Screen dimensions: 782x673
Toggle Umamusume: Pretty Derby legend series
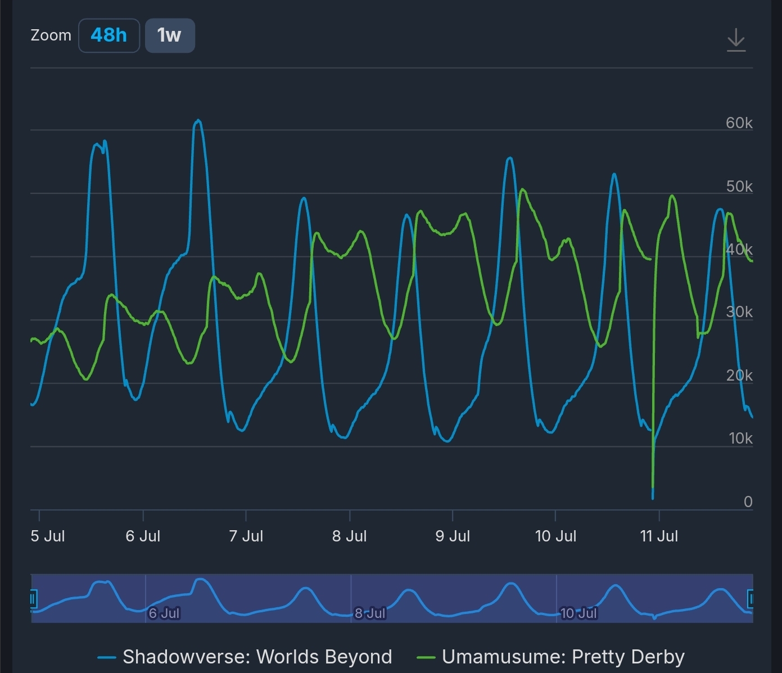551,657
